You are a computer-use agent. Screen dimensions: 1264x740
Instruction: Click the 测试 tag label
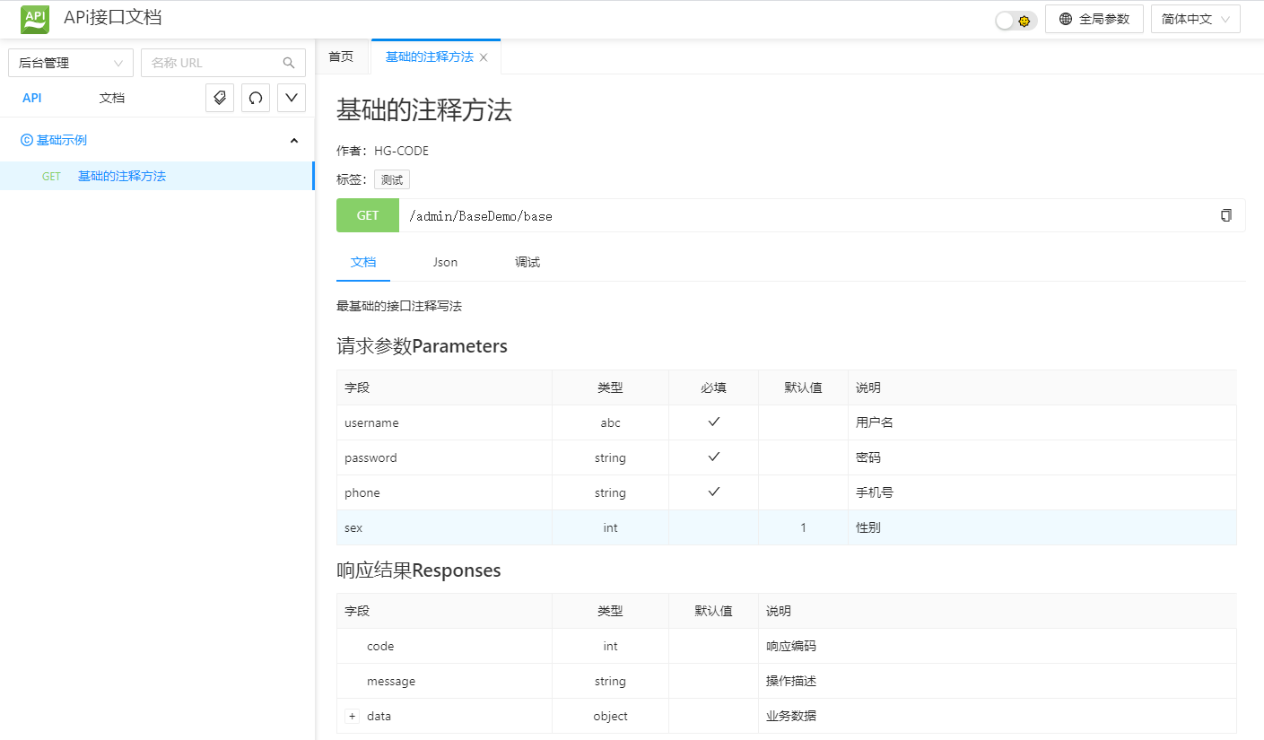tap(392, 179)
